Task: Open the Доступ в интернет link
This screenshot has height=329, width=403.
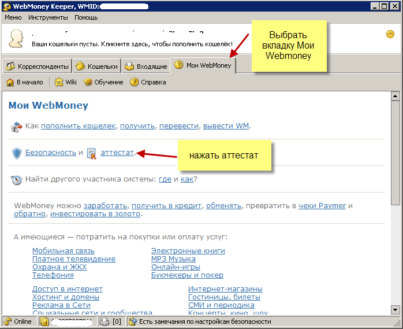Action: [x=68, y=289]
